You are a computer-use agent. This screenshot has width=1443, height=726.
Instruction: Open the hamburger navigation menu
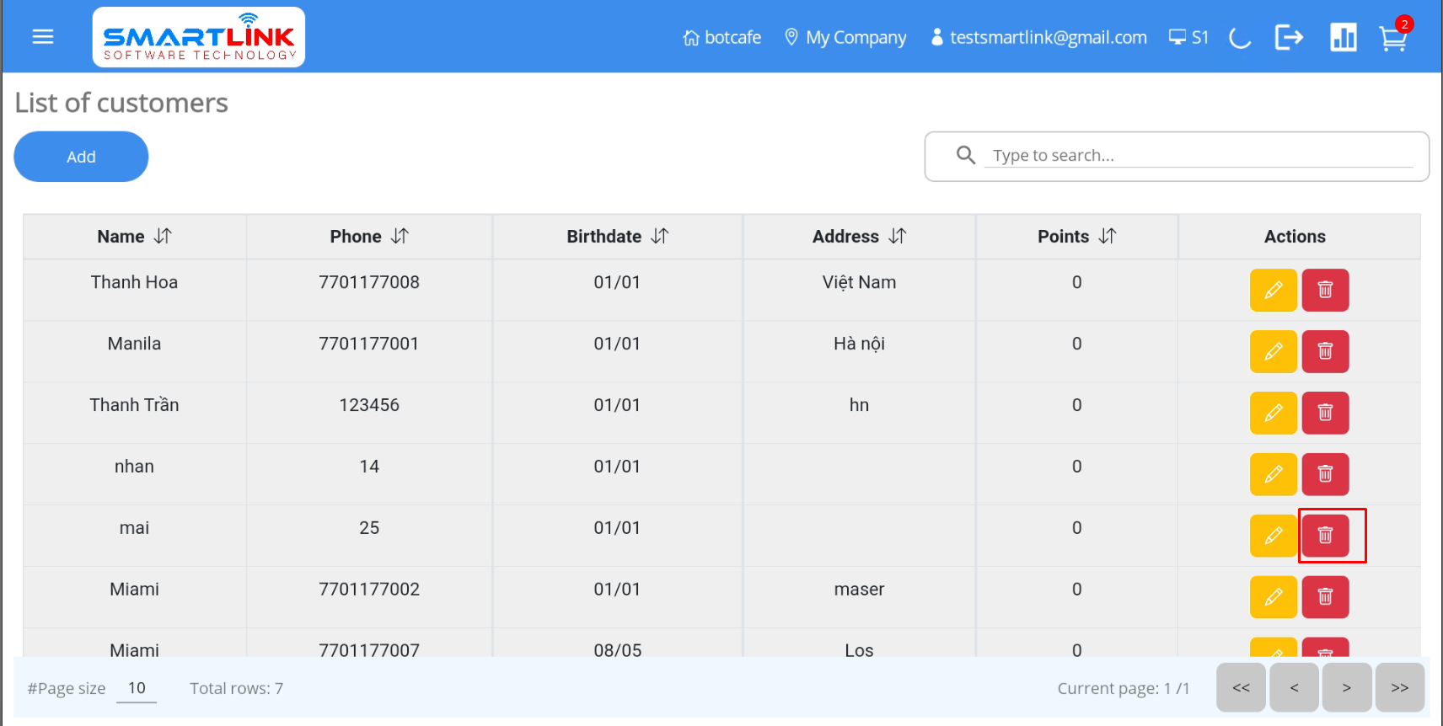(43, 37)
